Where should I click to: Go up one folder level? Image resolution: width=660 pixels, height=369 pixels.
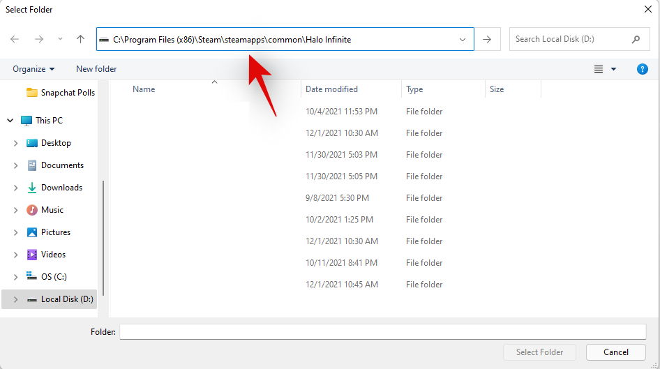pyautogui.click(x=80, y=40)
